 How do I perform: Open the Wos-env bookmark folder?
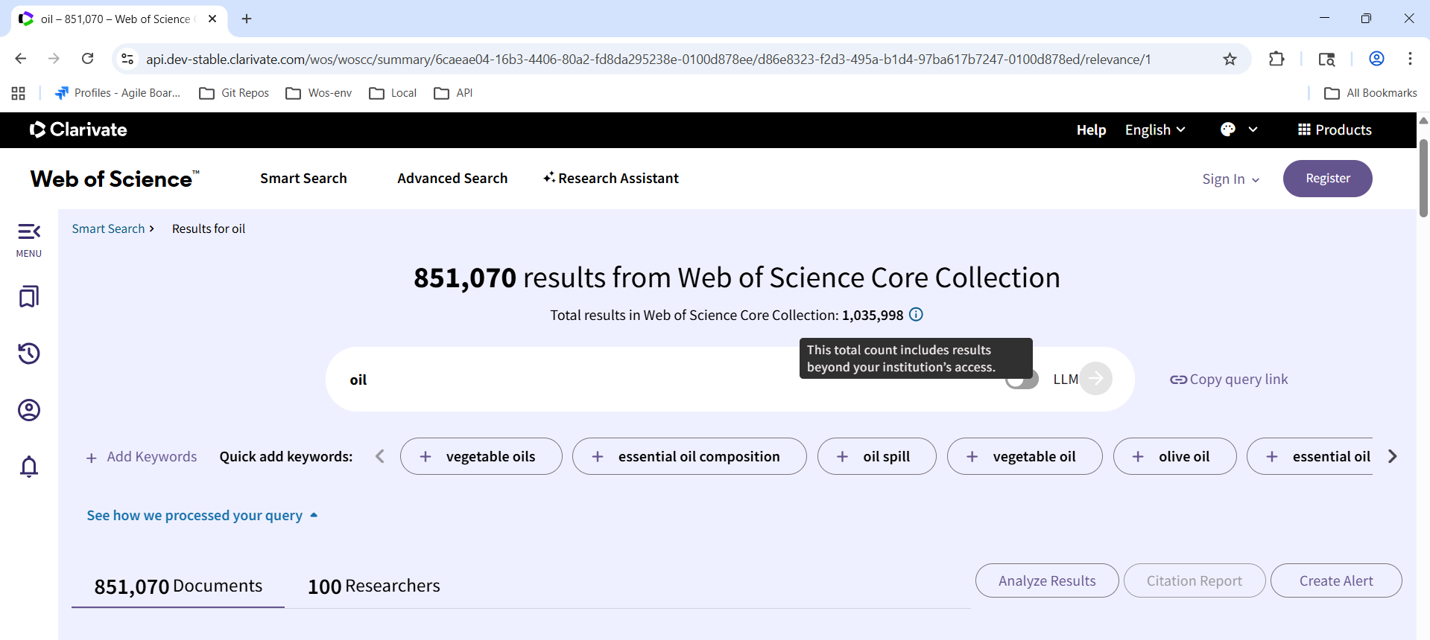[x=319, y=93]
